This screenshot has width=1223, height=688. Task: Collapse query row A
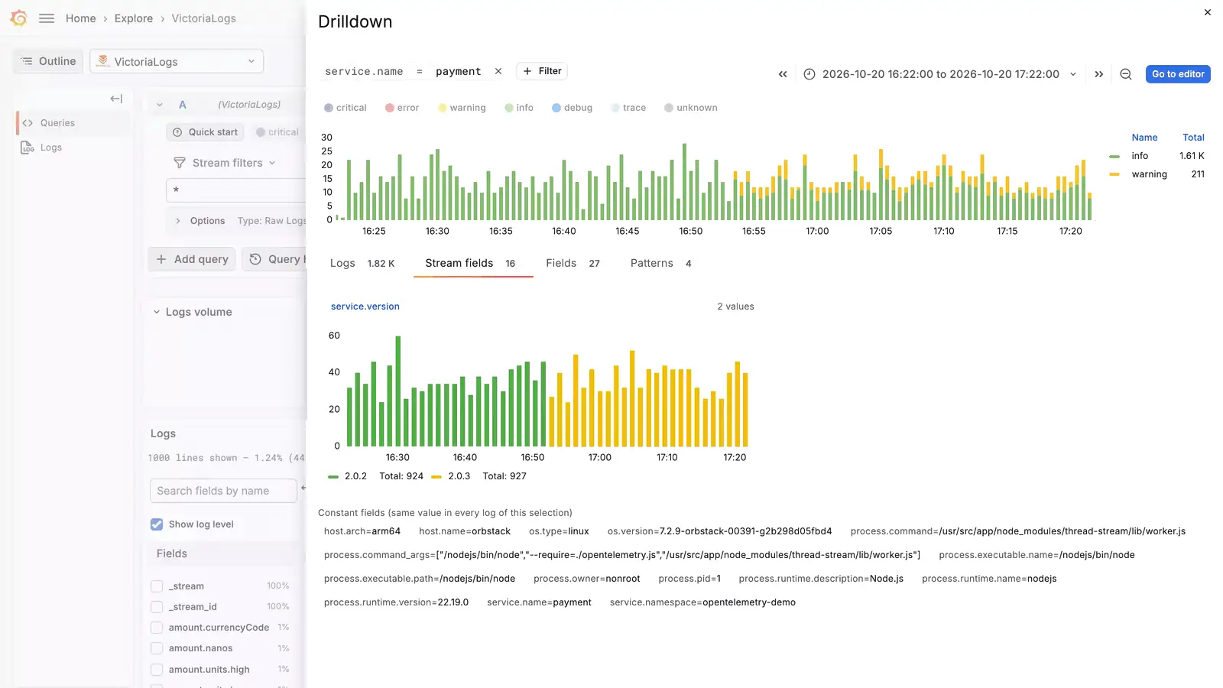click(x=160, y=105)
